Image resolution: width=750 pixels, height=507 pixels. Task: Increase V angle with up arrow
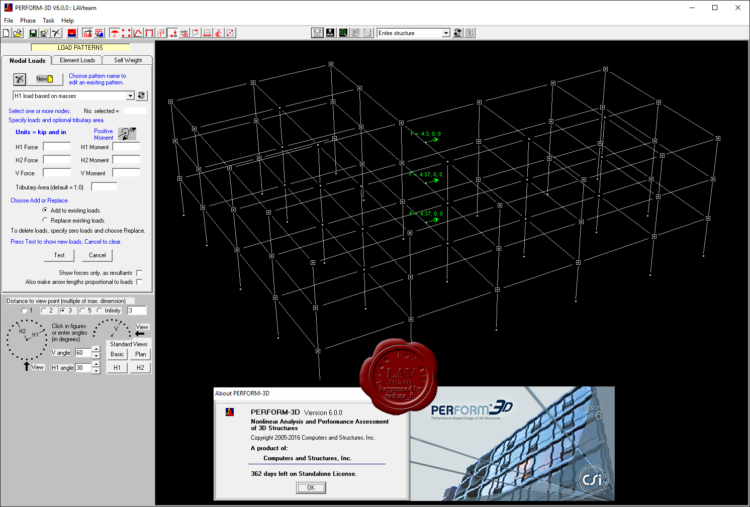point(96,349)
